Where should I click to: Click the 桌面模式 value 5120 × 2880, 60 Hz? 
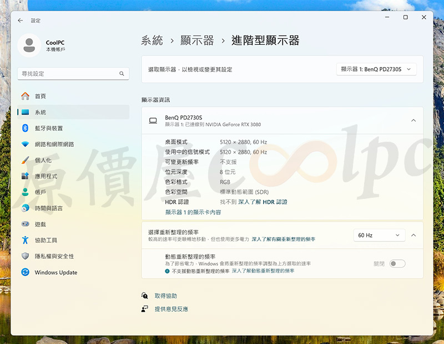[x=244, y=142]
